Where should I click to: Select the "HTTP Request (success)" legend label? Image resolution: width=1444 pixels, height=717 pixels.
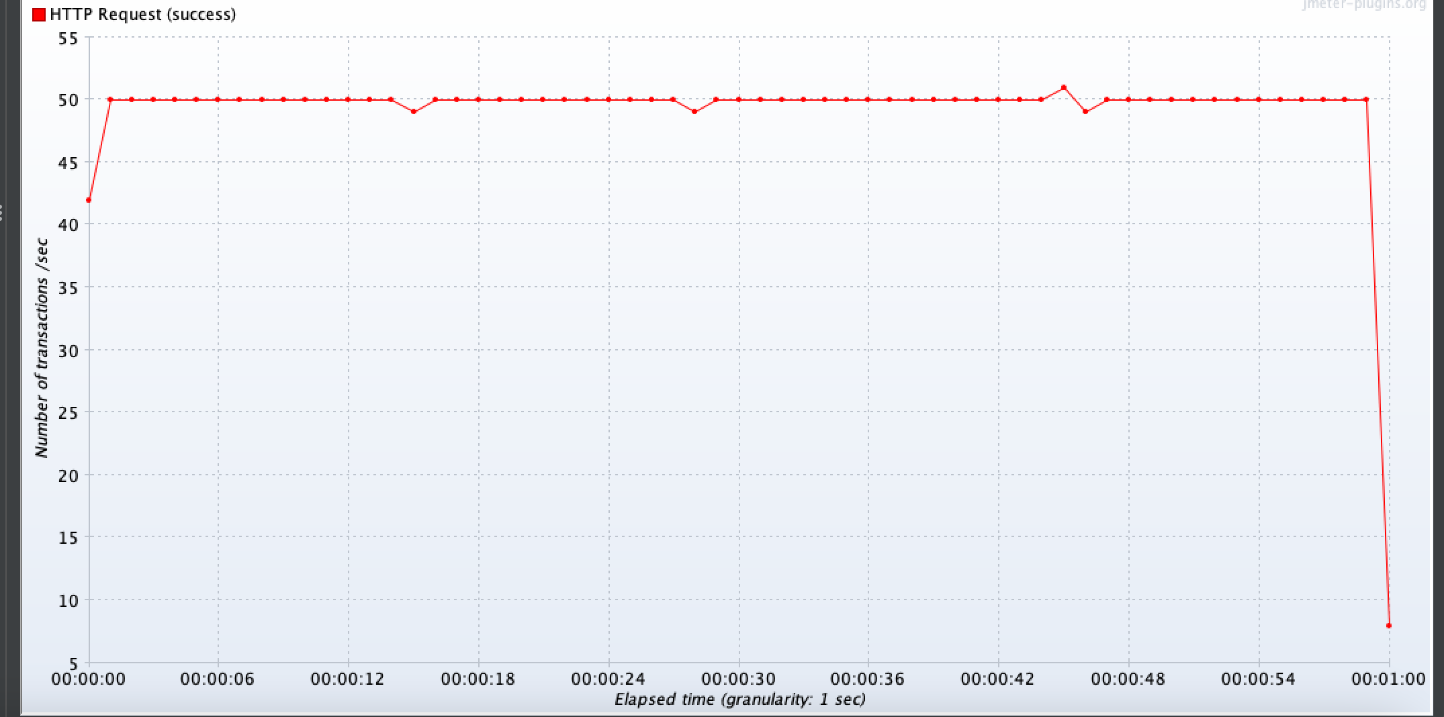click(143, 15)
